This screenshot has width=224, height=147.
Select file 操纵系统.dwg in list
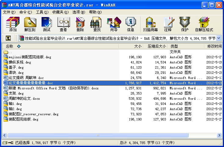tap(20, 62)
